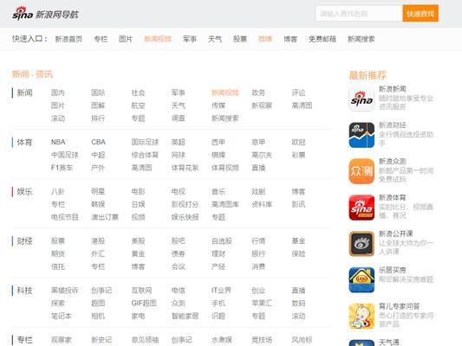Open the red 新浪体育 app icon
Image resolution: width=462 pixels, height=346 pixels.
pos(361,208)
